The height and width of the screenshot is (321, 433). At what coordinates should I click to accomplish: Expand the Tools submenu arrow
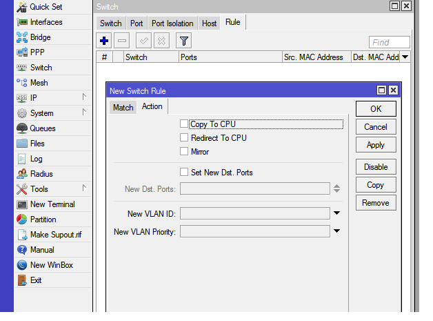click(x=84, y=188)
